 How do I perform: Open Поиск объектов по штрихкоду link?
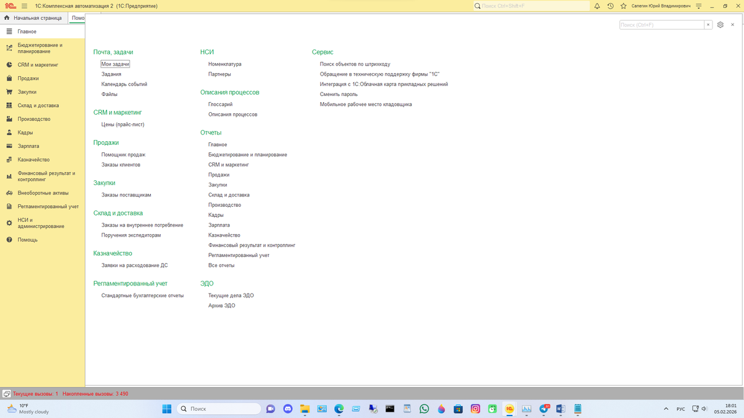(x=355, y=64)
